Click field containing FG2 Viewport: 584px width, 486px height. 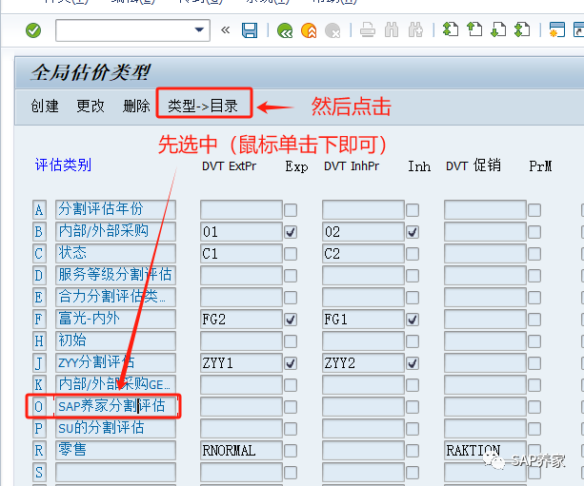241,319
